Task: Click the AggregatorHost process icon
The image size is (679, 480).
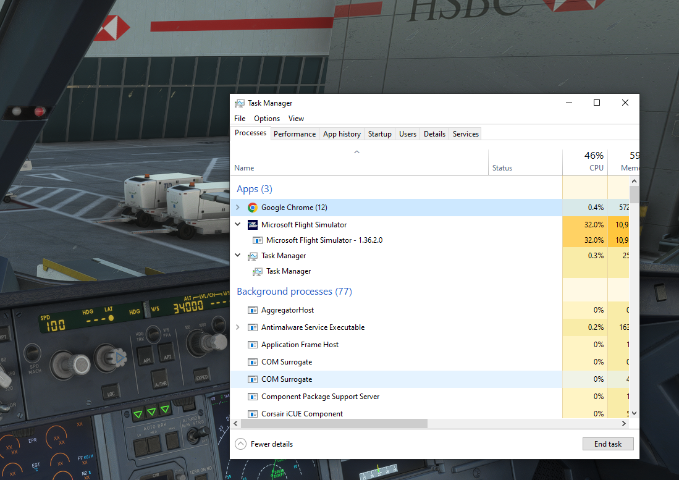Action: click(253, 310)
